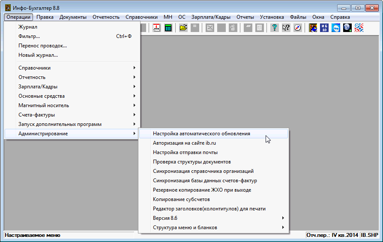383x242 pixels.
Task: Open the Справочники menu bar item
Action: coord(141,17)
